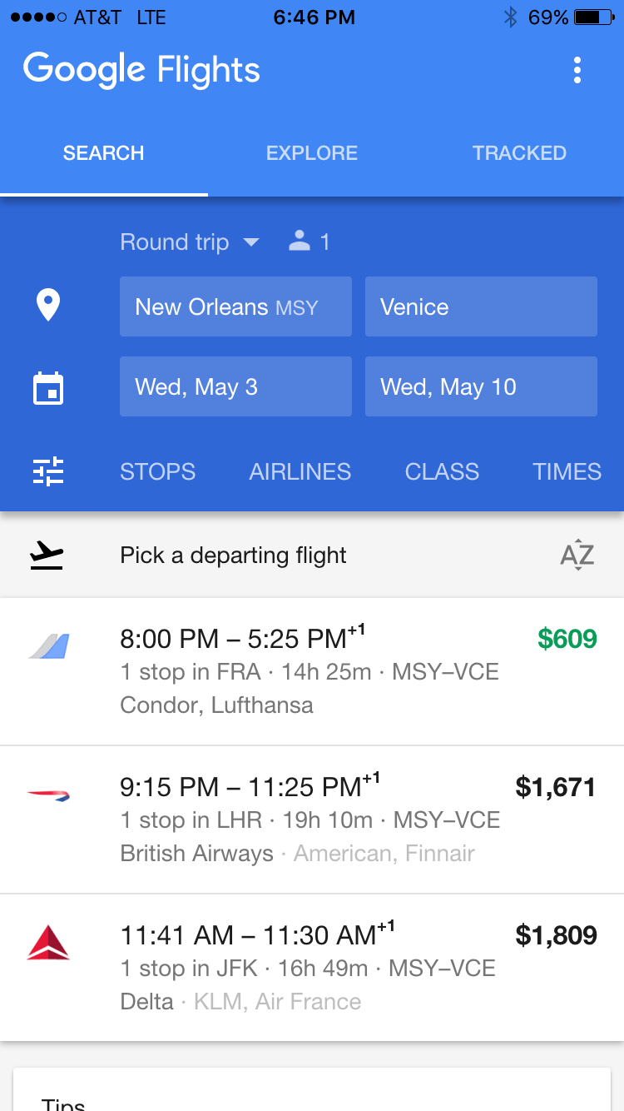The width and height of the screenshot is (624, 1111).
Task: Change the Wed, May 10 return date
Action: [481, 386]
